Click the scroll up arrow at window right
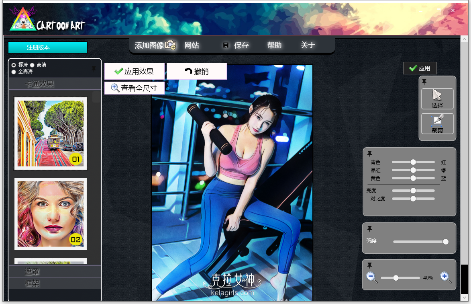The width and height of the screenshot is (471, 304). pos(464,39)
